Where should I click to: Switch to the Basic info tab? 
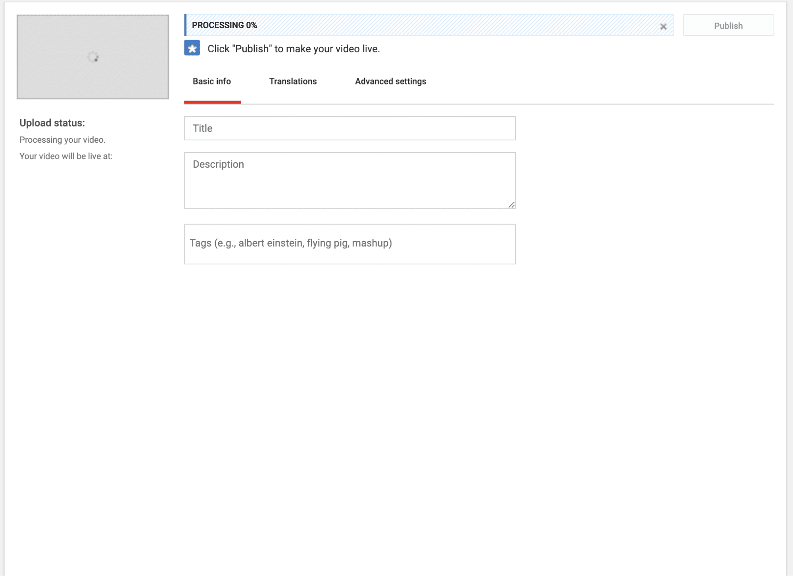[x=212, y=81]
